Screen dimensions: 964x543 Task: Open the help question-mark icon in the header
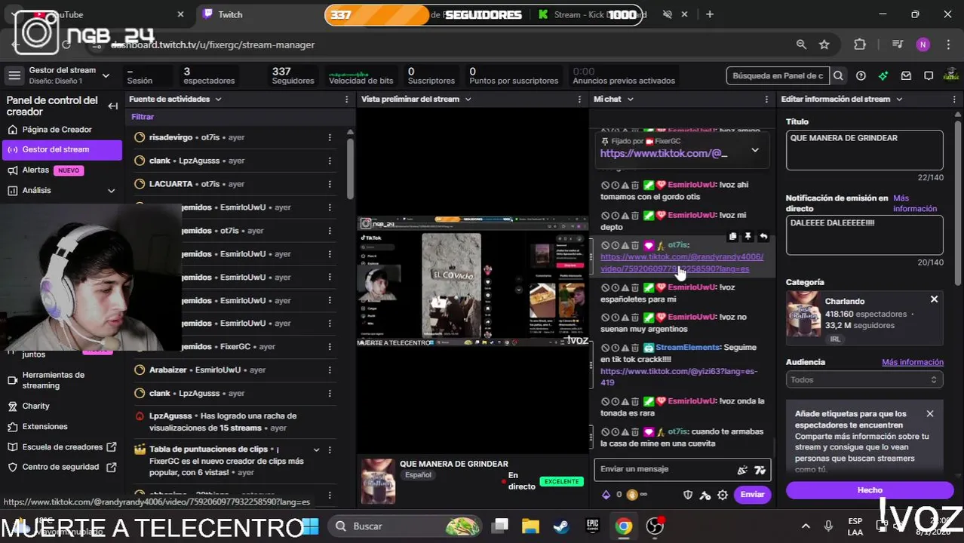[861, 75]
